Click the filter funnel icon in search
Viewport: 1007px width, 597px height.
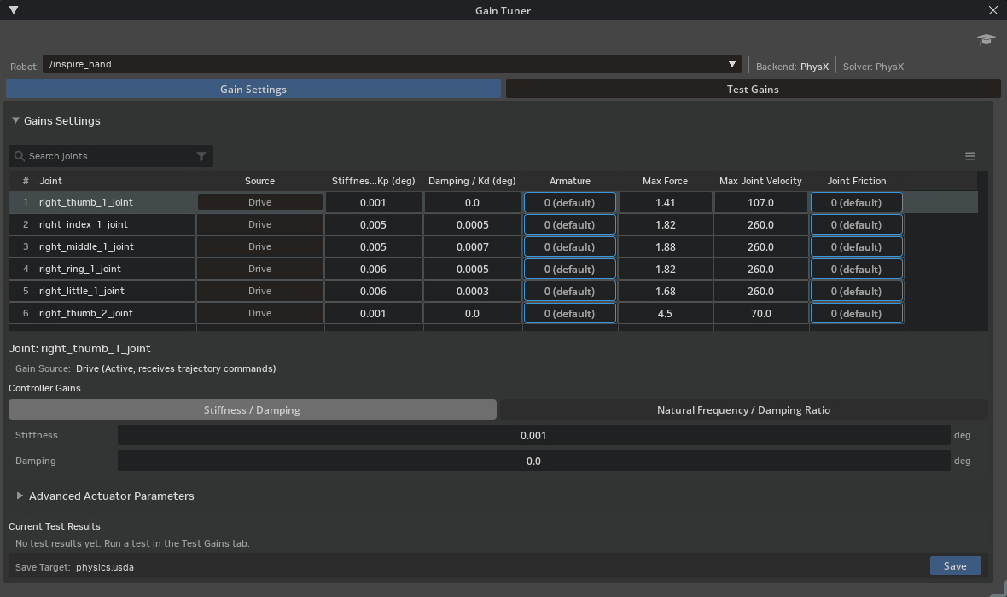pyautogui.click(x=201, y=156)
